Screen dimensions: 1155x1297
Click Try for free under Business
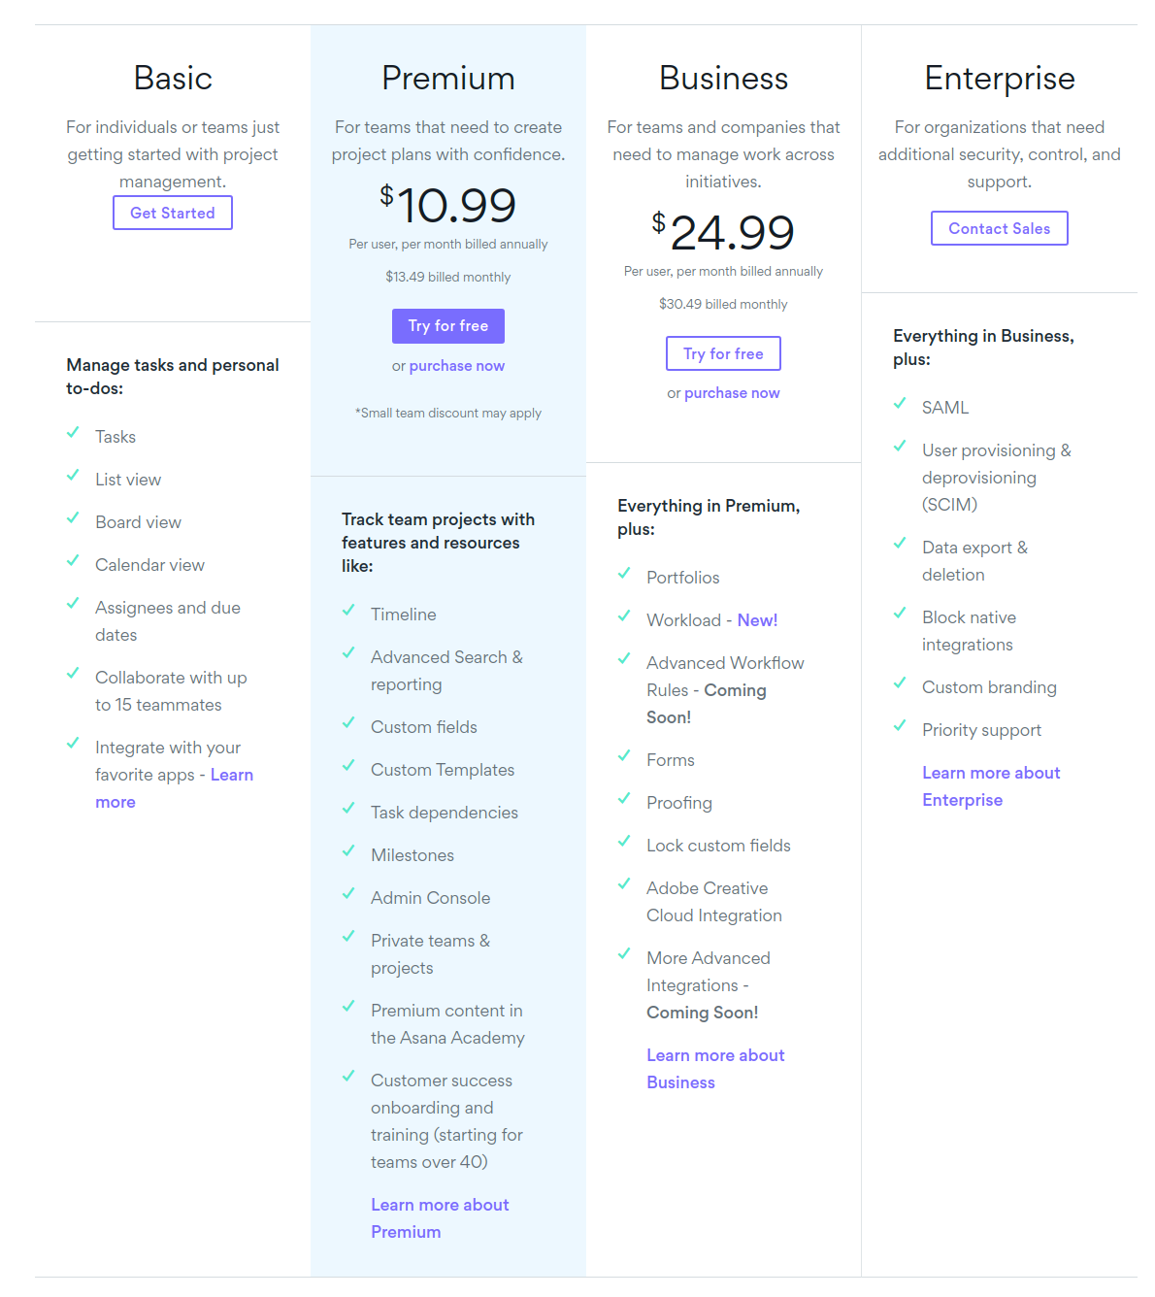point(723,353)
